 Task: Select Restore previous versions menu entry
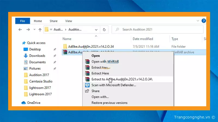click(109, 103)
